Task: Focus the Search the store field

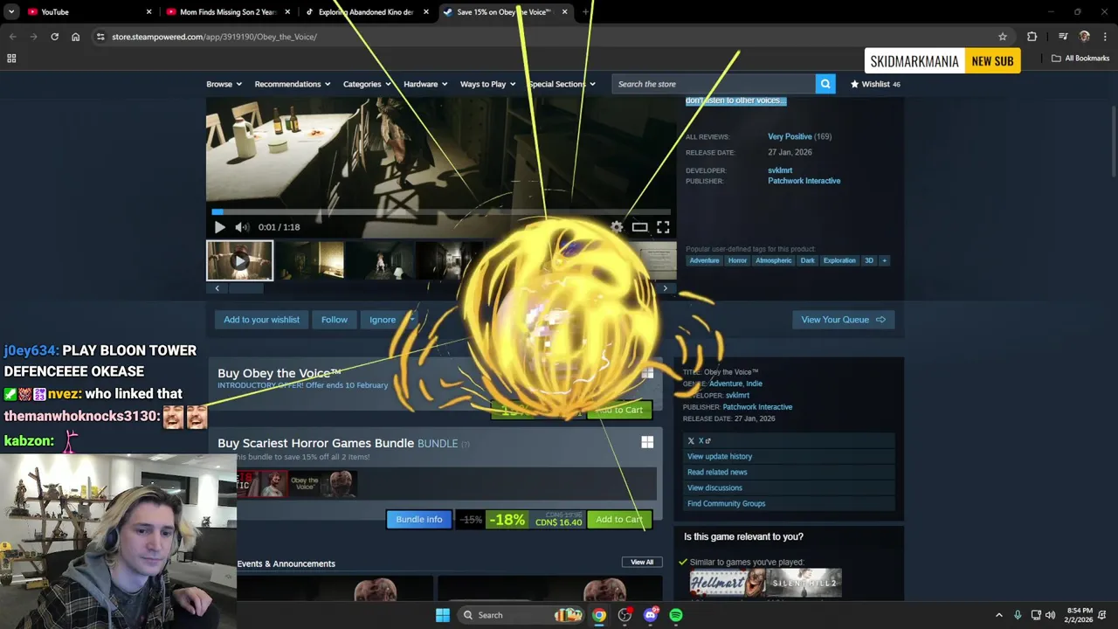Action: tap(714, 84)
